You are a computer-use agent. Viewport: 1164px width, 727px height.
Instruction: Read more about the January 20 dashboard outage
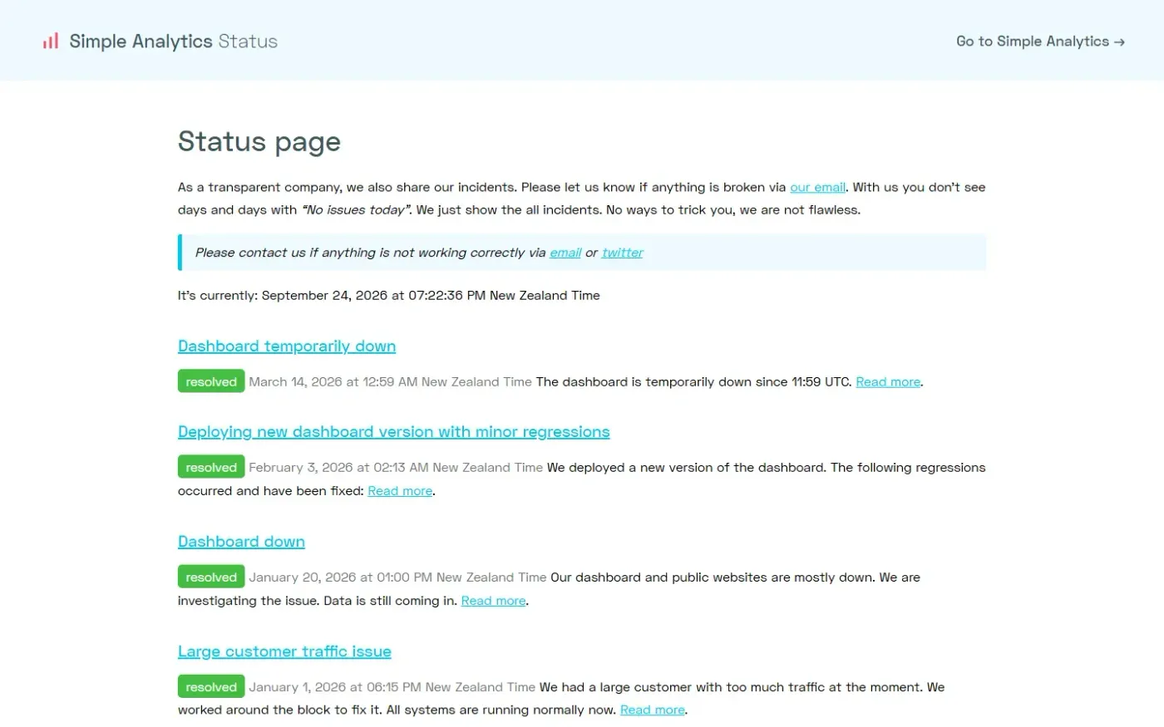point(493,601)
